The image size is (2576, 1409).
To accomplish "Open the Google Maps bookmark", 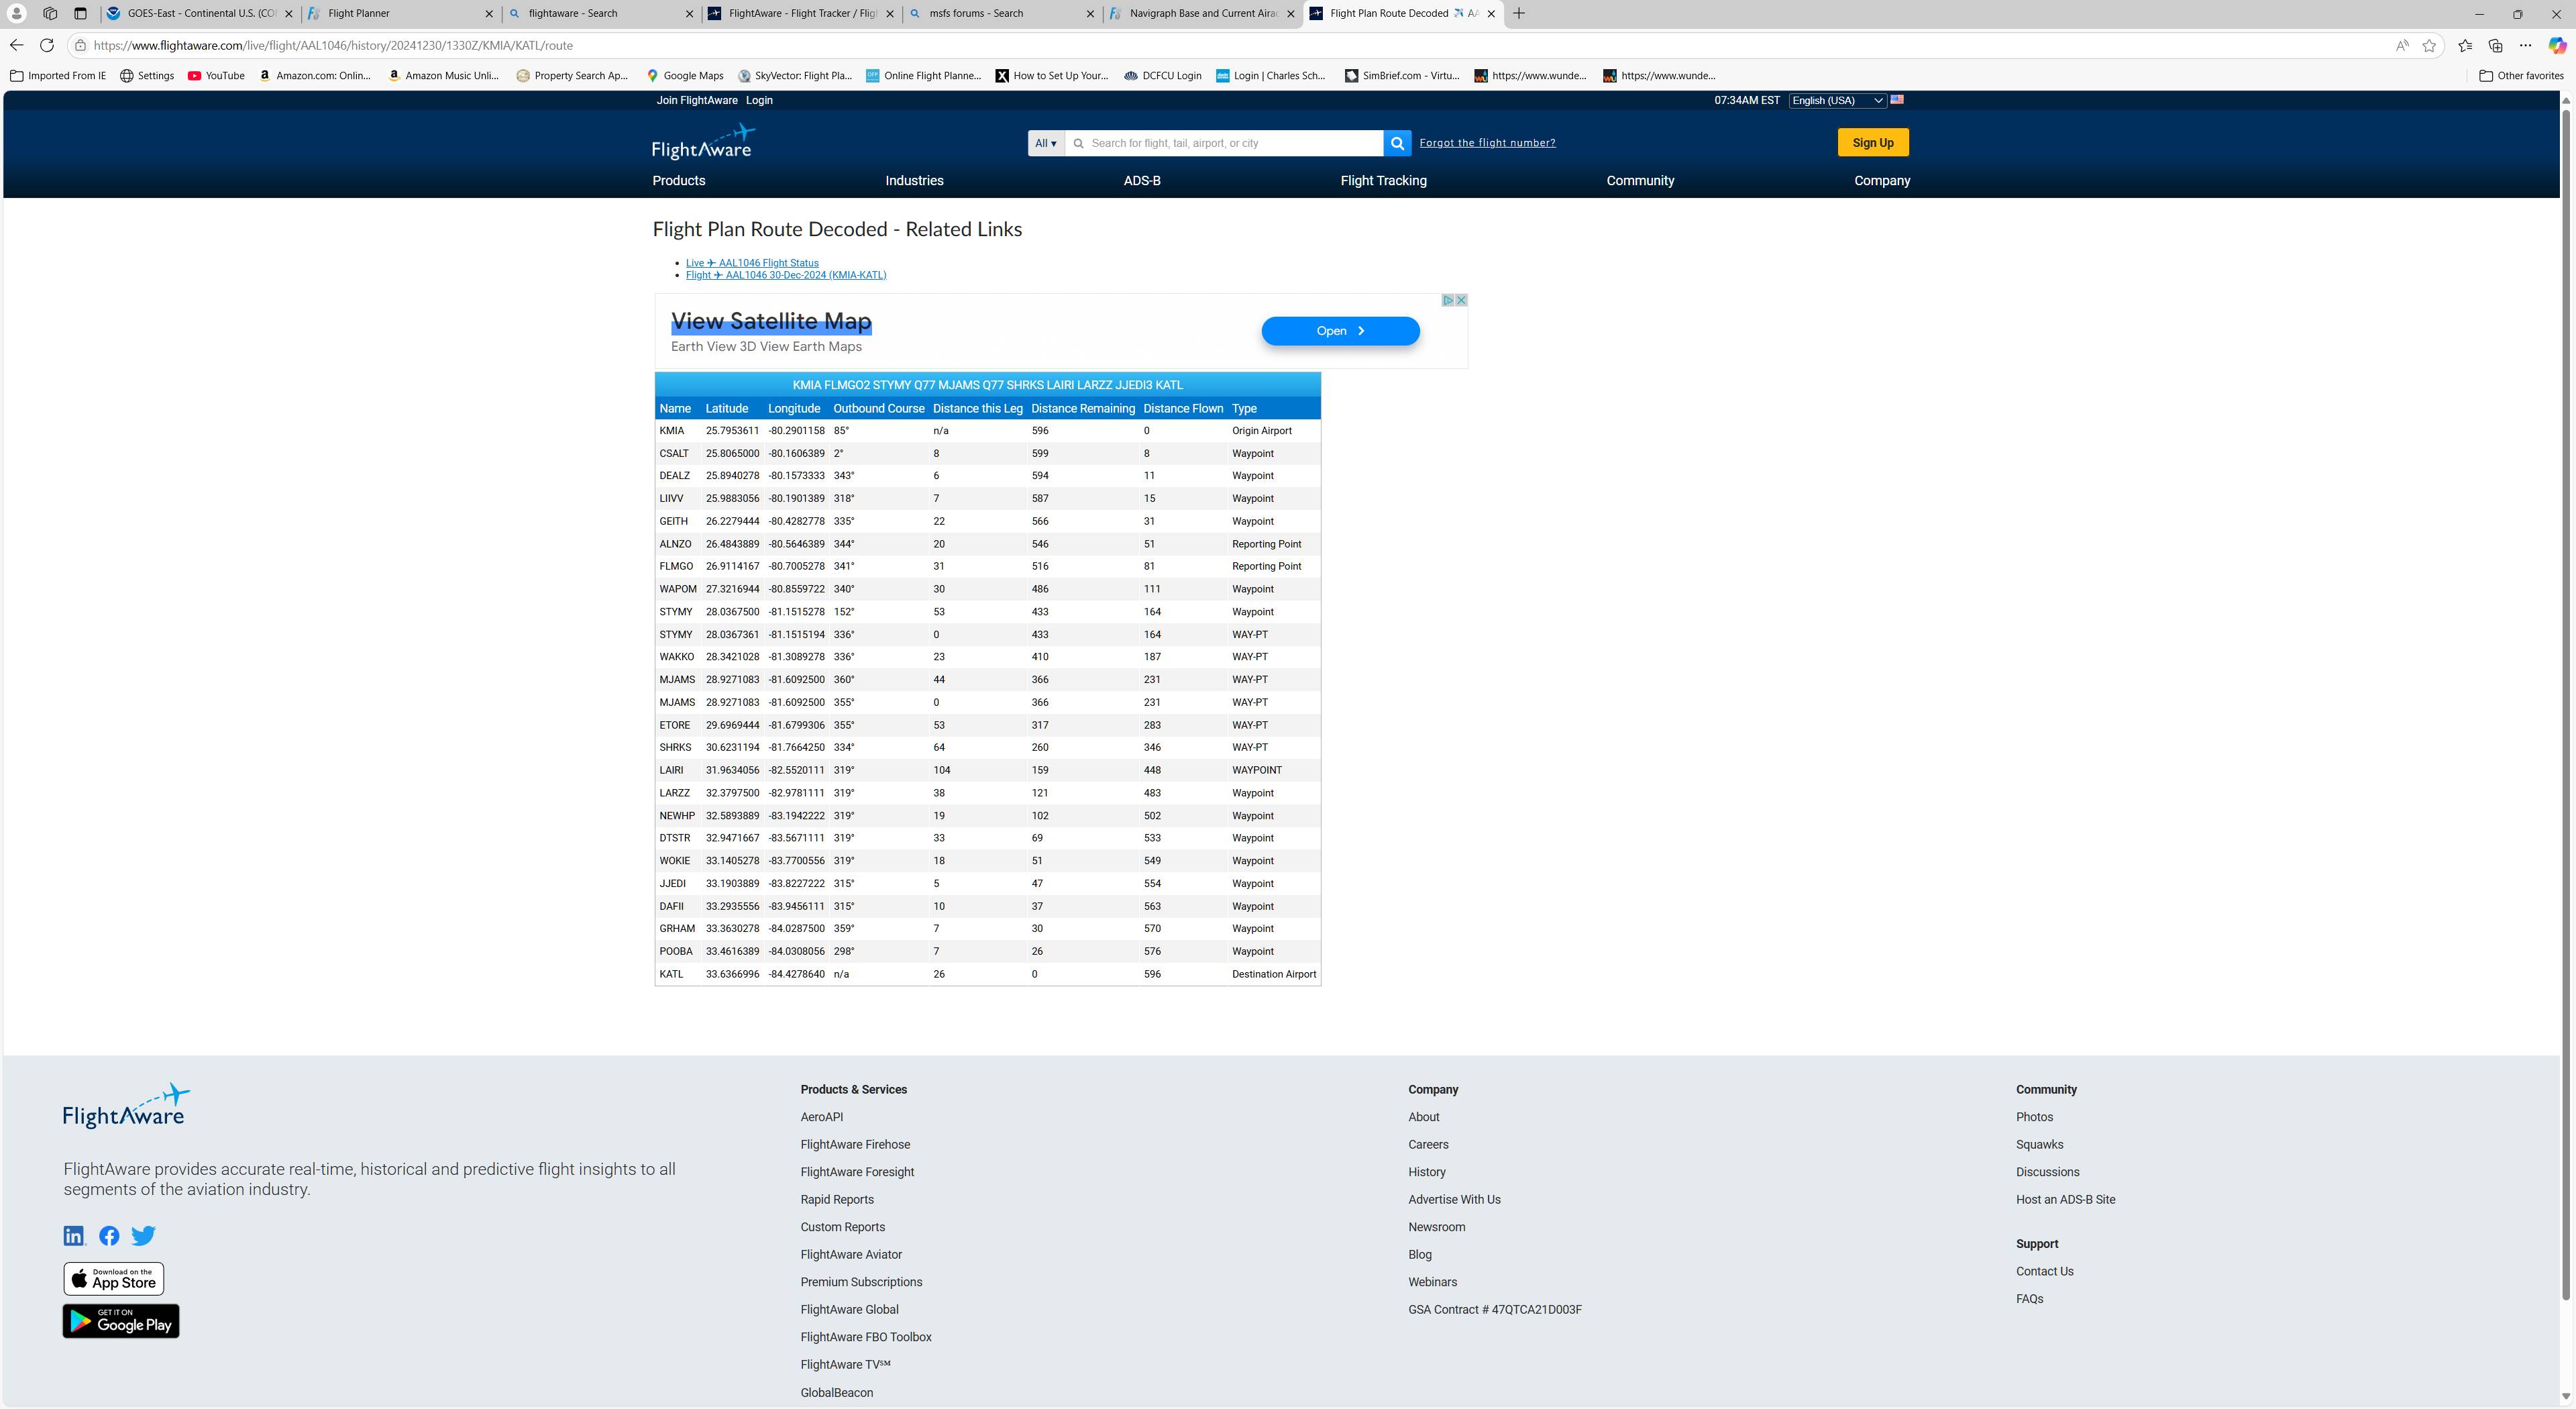I will 684,75.
